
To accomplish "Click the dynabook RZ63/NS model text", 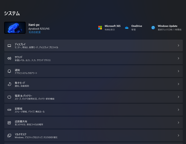I will (x=39, y=29).
